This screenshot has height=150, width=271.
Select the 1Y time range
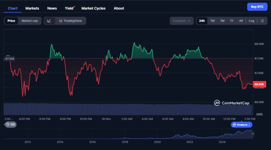click(x=232, y=21)
